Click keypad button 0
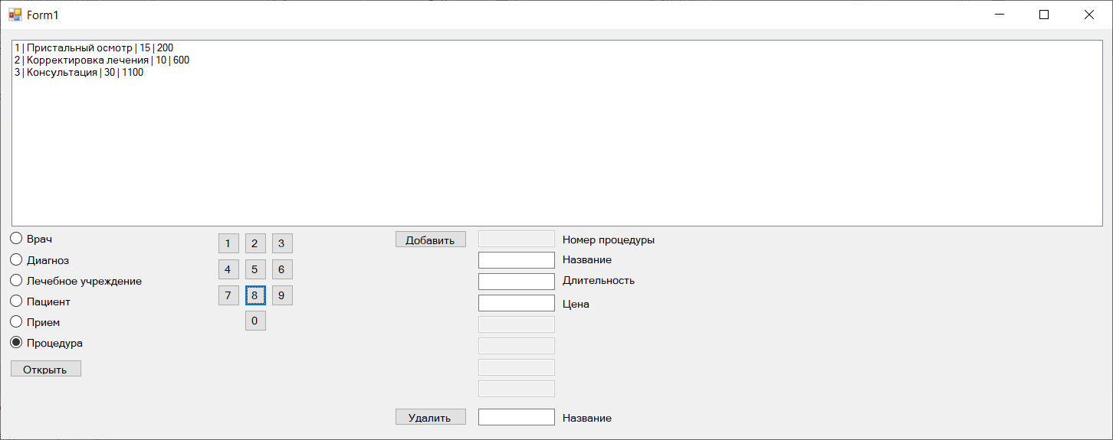This screenshot has height=440, width=1113. 255,321
